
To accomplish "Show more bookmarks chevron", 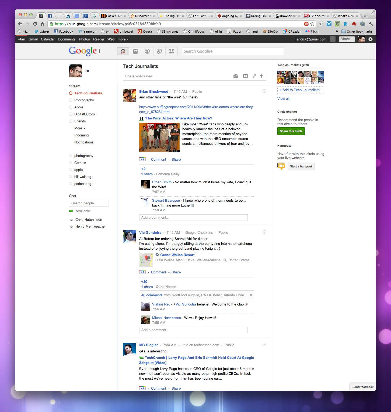I will [x=337, y=31].
